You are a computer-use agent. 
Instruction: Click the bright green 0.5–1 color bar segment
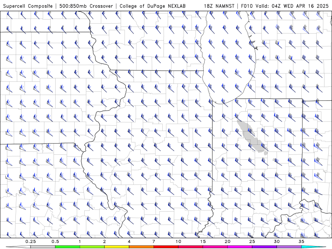(67, 247)
